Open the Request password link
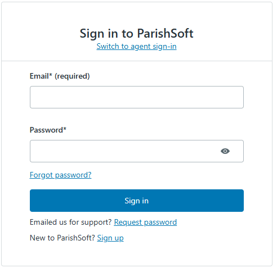The width and height of the screenshot is (277, 268). 145,222
